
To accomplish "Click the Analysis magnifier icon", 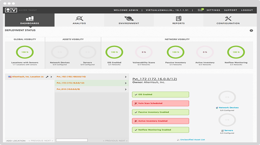I will [x=79, y=18].
